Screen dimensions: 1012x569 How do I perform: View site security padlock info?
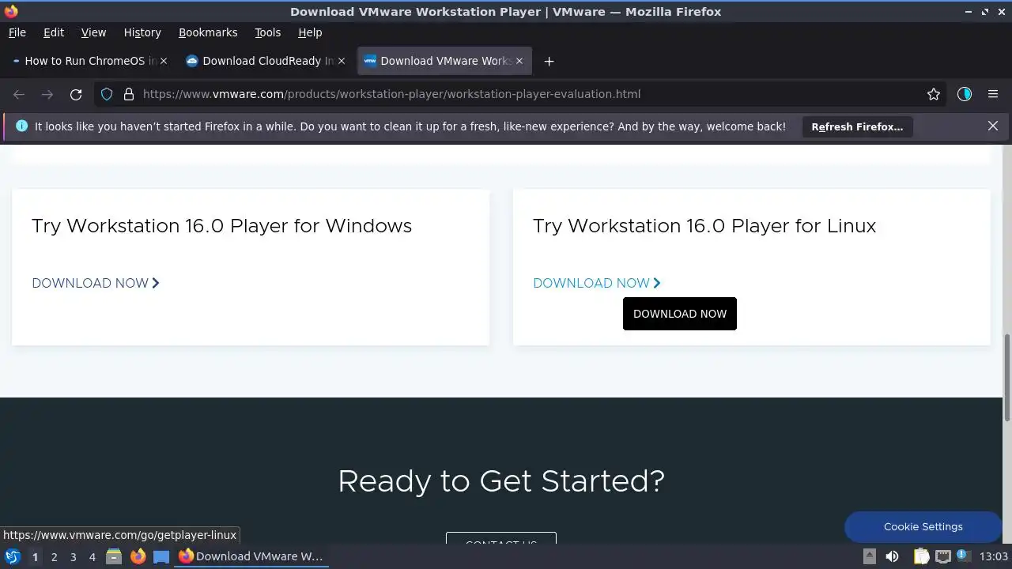pyautogui.click(x=129, y=94)
